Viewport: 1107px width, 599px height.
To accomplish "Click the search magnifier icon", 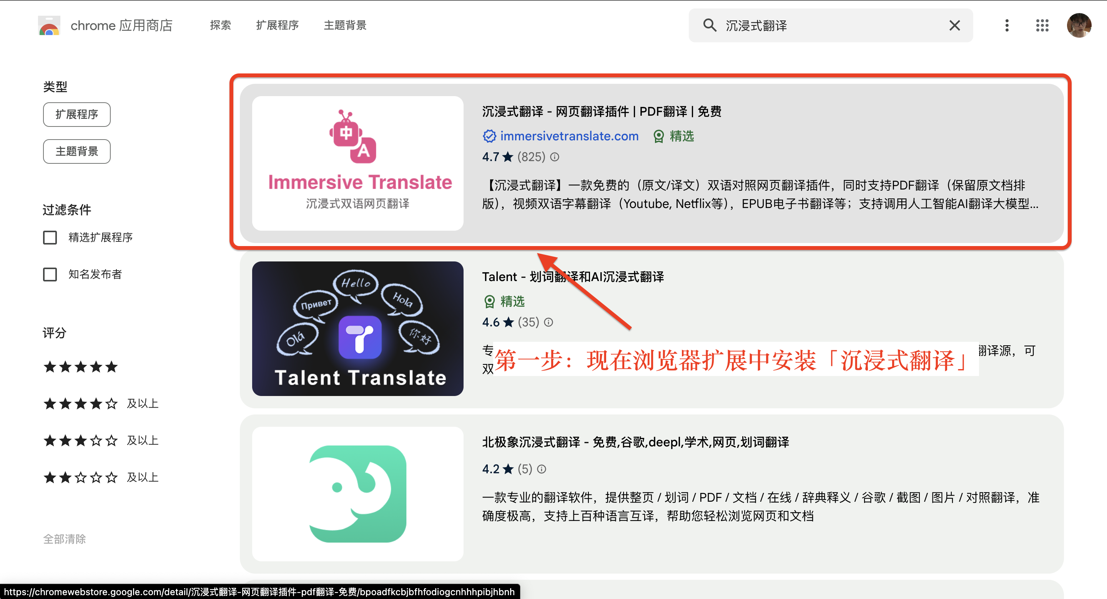I will click(710, 25).
